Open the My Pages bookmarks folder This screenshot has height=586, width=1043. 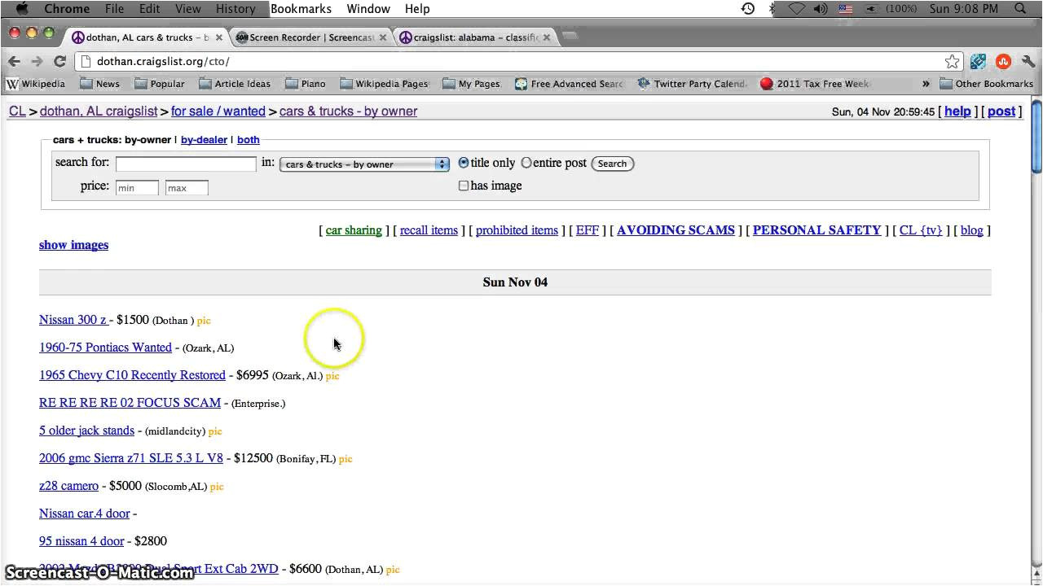pos(472,84)
